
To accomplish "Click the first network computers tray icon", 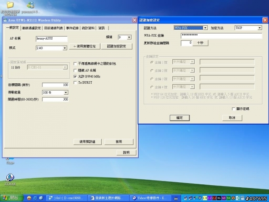I will tap(185, 198).
